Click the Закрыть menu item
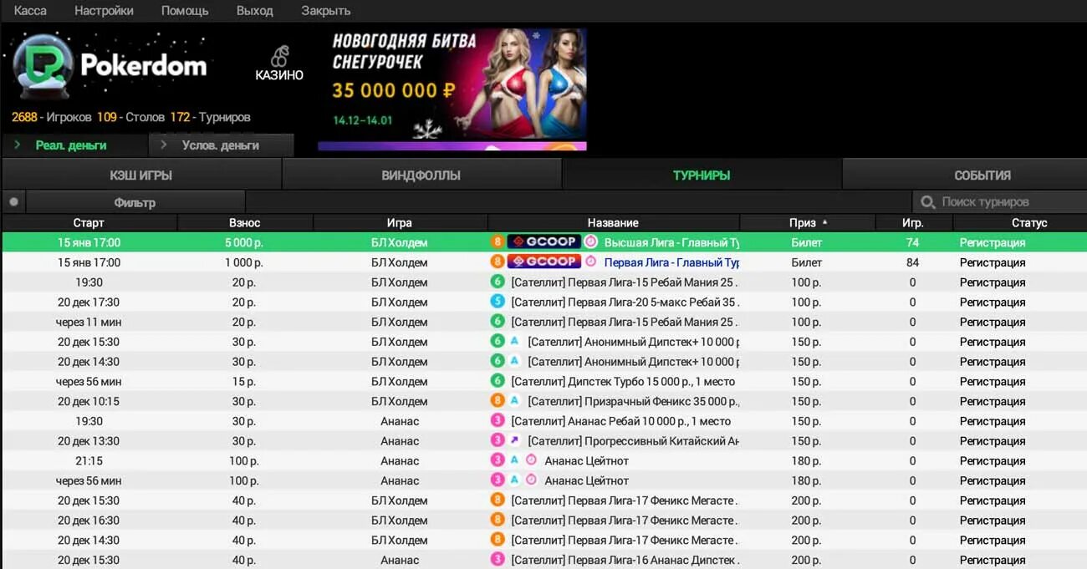 click(325, 11)
